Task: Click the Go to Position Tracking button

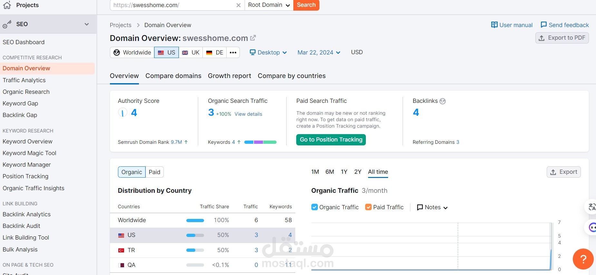Action: pos(331,140)
